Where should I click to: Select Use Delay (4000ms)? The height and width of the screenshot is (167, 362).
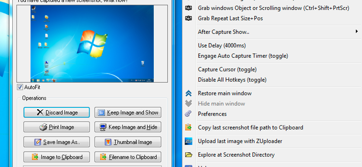point(222,46)
